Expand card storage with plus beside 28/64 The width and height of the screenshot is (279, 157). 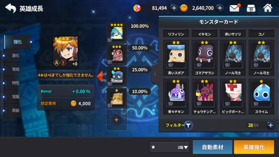coord(270,125)
